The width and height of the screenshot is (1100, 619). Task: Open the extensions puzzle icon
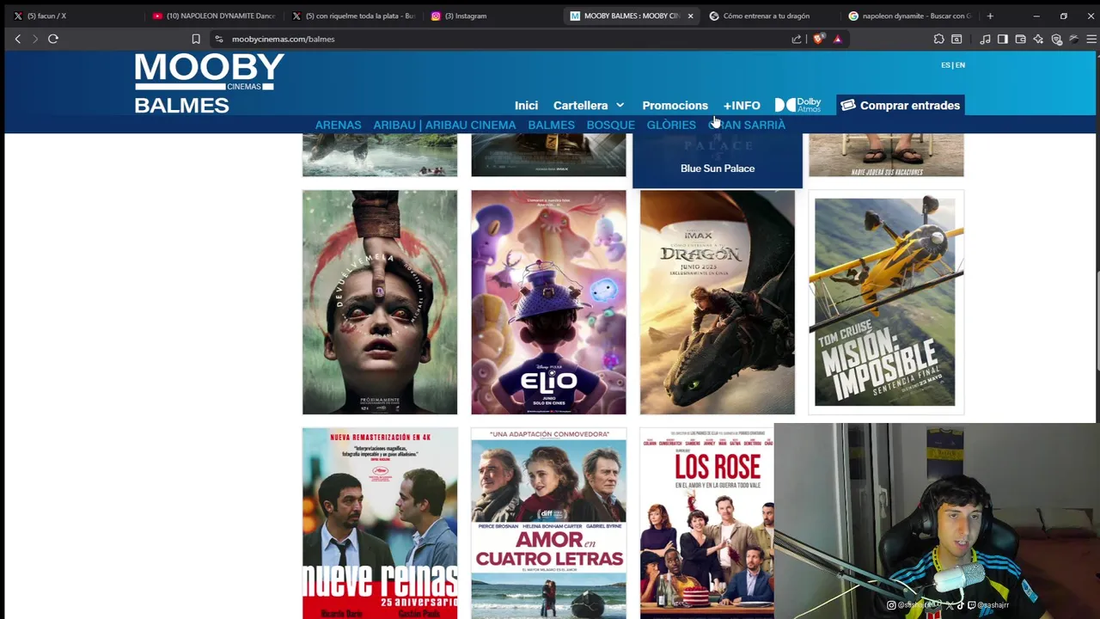pyautogui.click(x=938, y=39)
